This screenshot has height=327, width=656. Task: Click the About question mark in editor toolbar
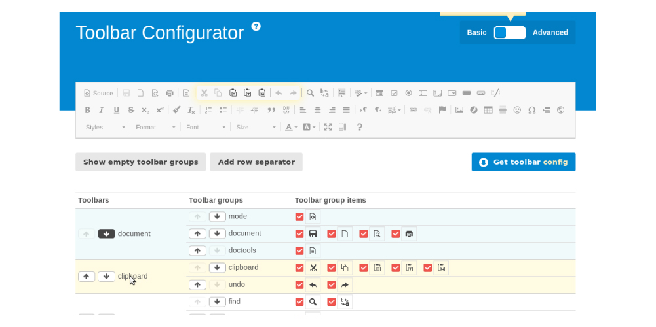[x=359, y=127]
